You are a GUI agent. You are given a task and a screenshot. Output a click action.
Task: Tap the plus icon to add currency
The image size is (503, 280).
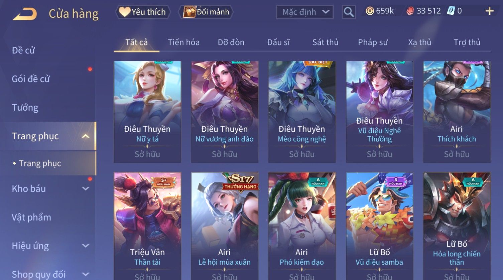click(x=489, y=11)
